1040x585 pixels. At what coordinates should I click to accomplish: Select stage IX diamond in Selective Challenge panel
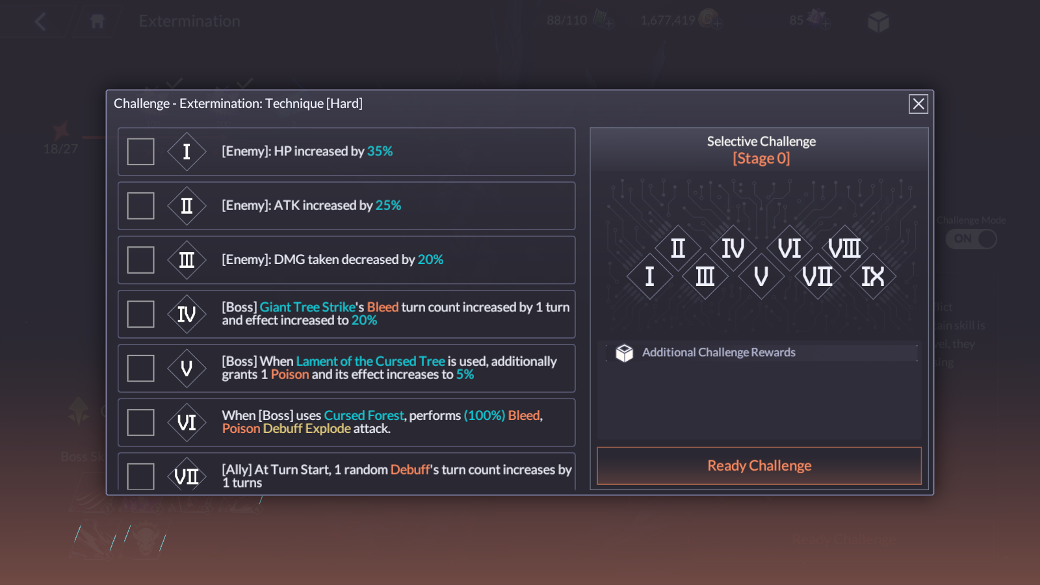coord(873,276)
